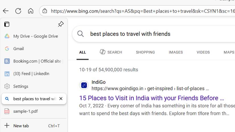Image resolution: width=235 pixels, height=132 pixels.
Task: Switch to My Drive - Google Drive tab
Action: click(35, 36)
